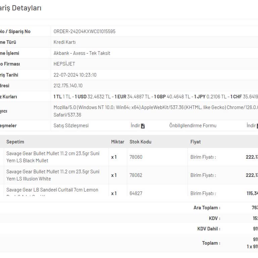Click order number ORDER-24204KXWC01015595
Image resolution: width=258 pixels, height=258 pixels.
84,31
